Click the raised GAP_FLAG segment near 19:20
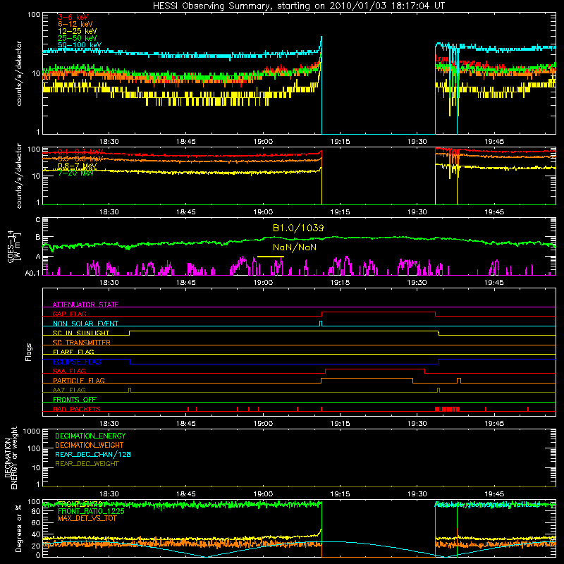The image size is (564, 564). click(379, 312)
